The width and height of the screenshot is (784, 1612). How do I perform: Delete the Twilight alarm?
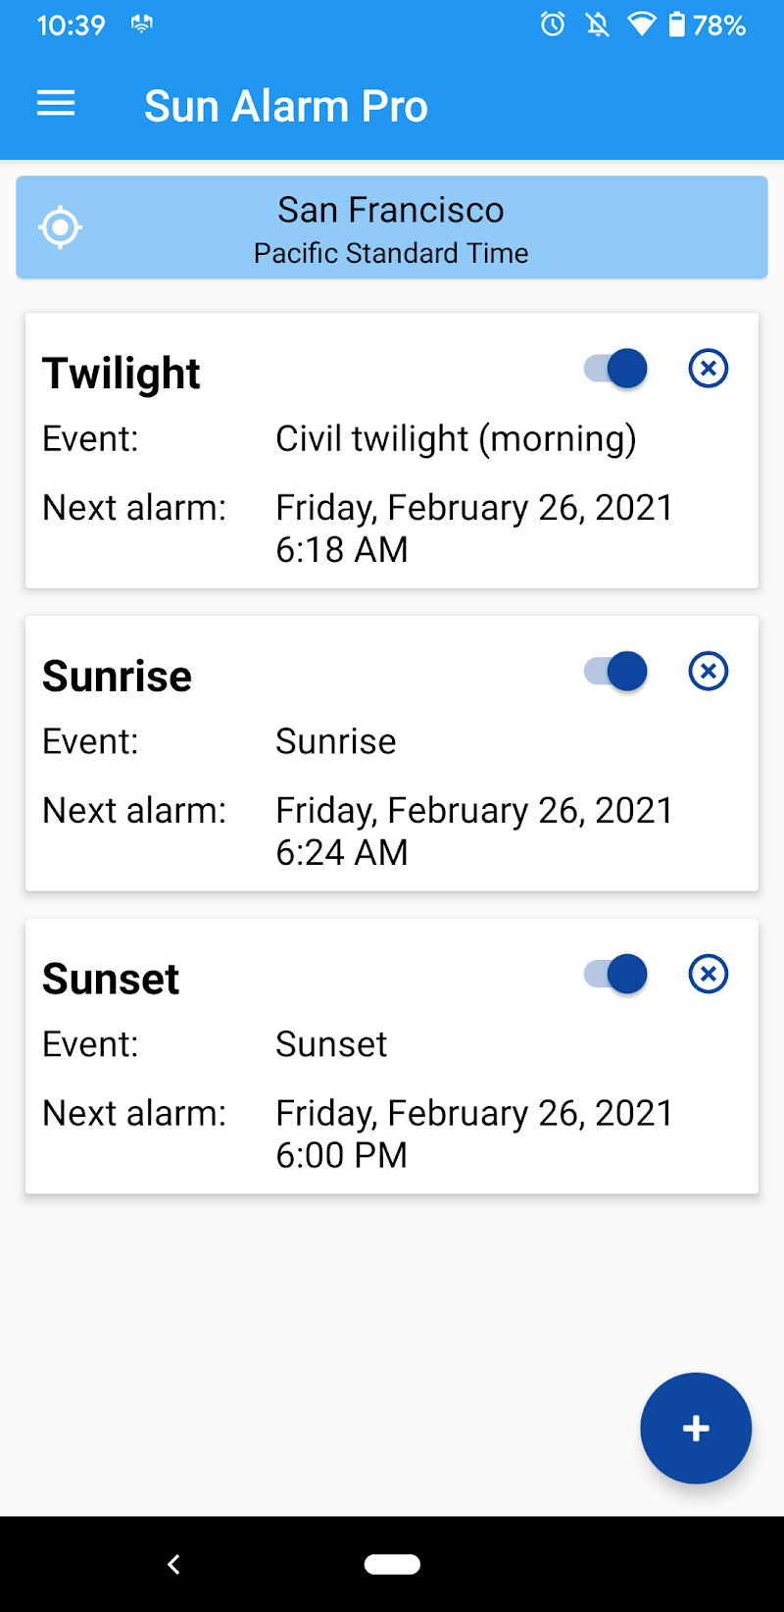(709, 369)
